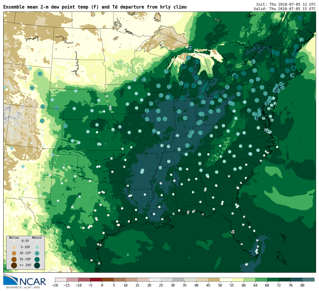The height and width of the screenshot is (291, 319).
Task: Click the '50' colorbar tick label
Action: coord(220,285)
